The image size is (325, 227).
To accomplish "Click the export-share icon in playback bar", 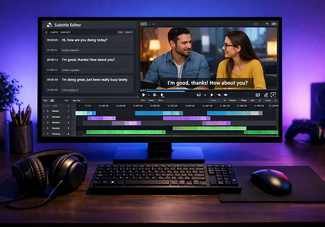I will point(266,95).
